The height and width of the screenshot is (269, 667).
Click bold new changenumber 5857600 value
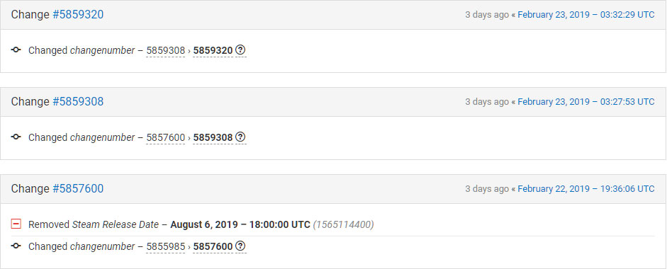click(x=213, y=246)
